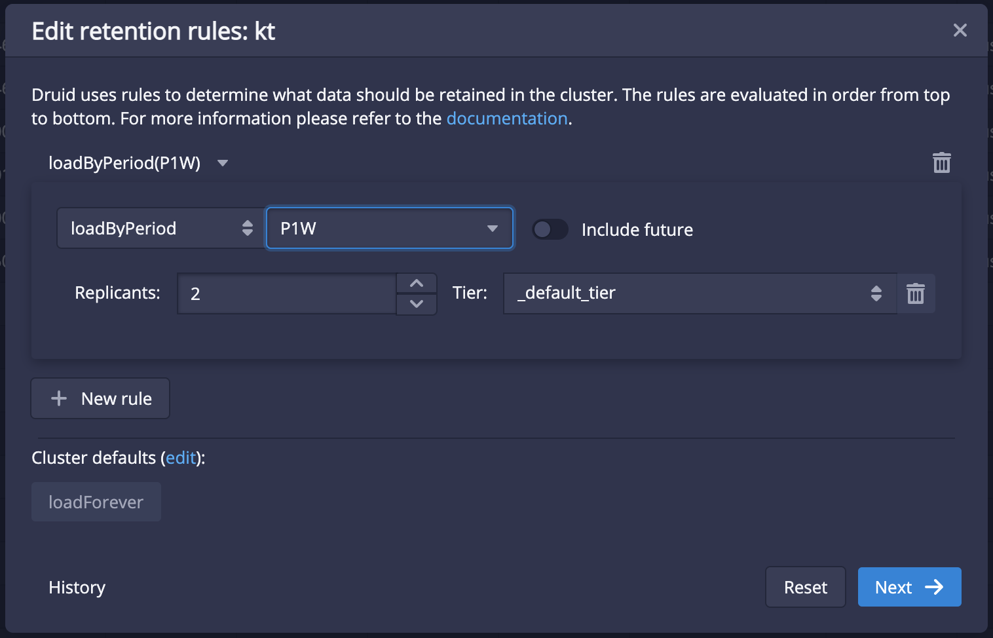Image resolution: width=993 pixels, height=638 pixels.
Task: Open the P1W period dropdown
Action: click(389, 228)
